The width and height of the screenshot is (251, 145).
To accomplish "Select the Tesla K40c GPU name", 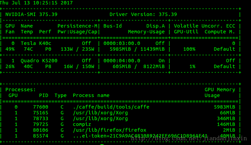I will click(35, 43).
